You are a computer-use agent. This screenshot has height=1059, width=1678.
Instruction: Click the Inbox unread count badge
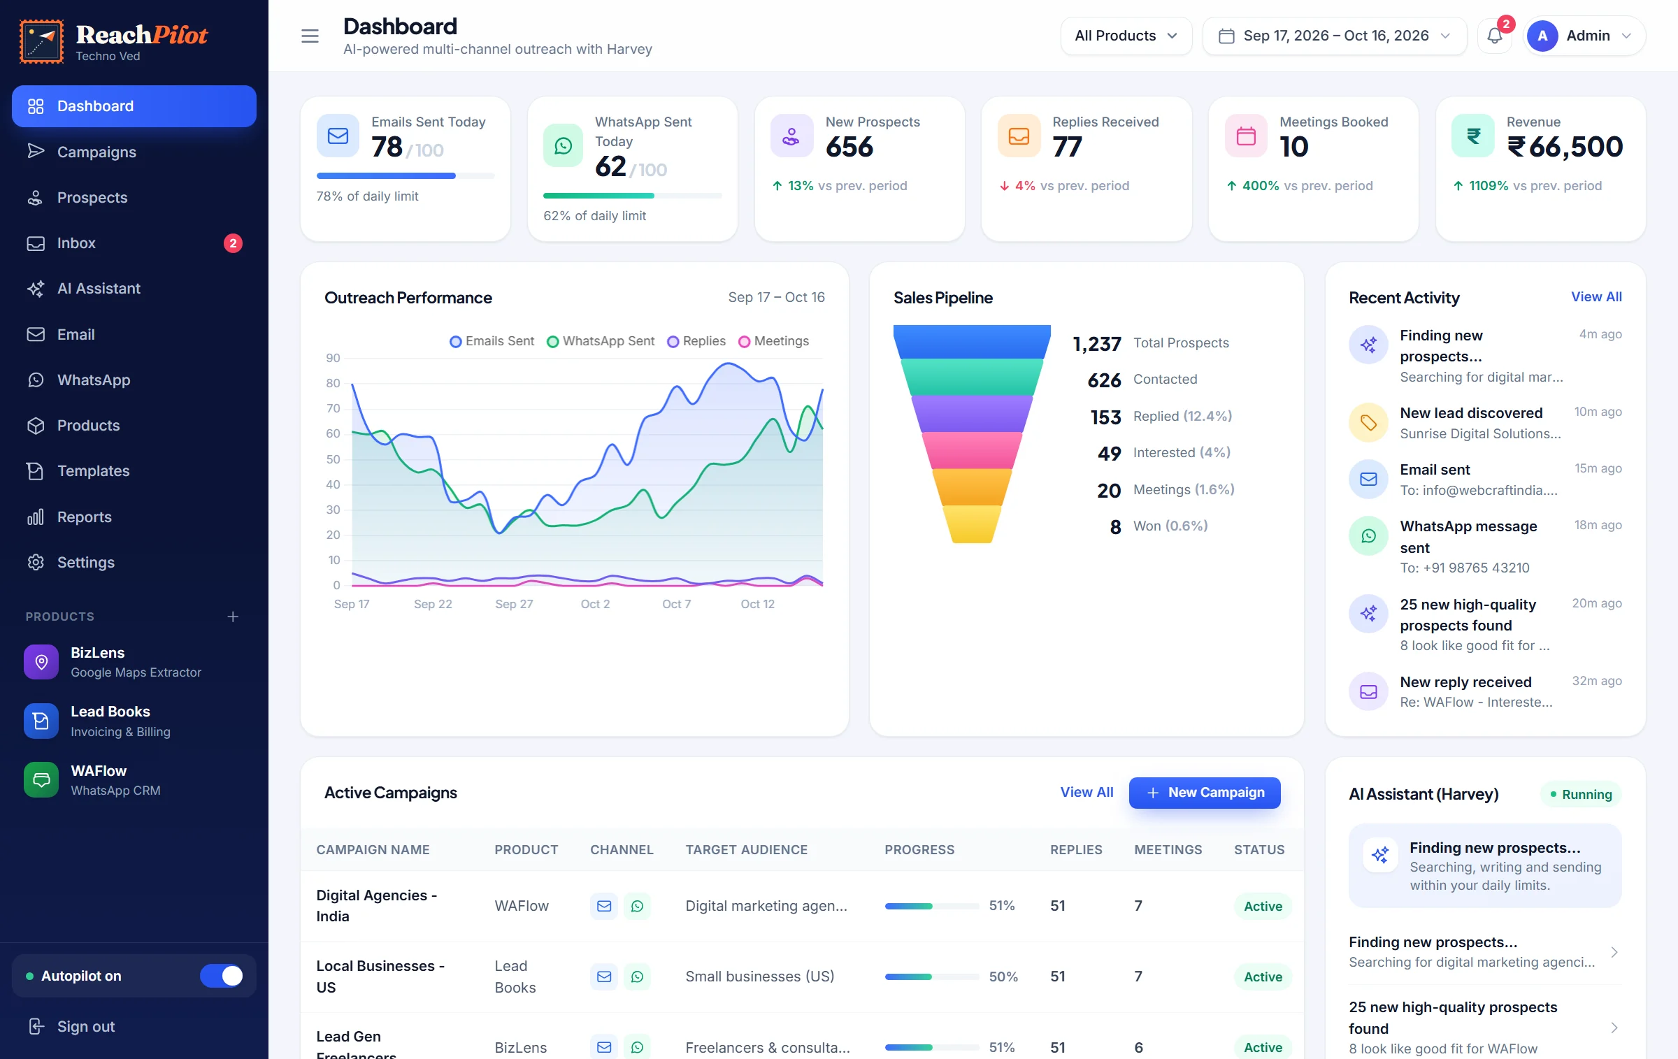(233, 243)
